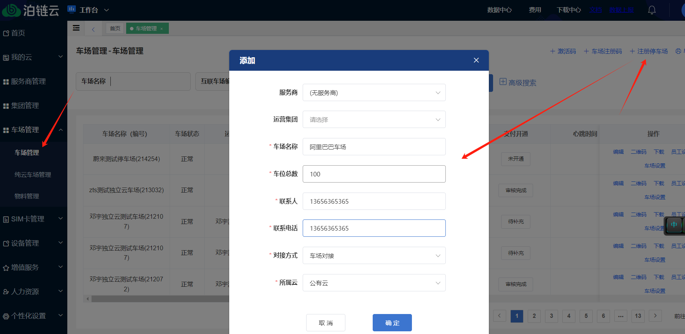Viewport: 685px width, 334px height.
Task: Click 二维码 for zts测试独立云车场 row
Action: [638, 183]
